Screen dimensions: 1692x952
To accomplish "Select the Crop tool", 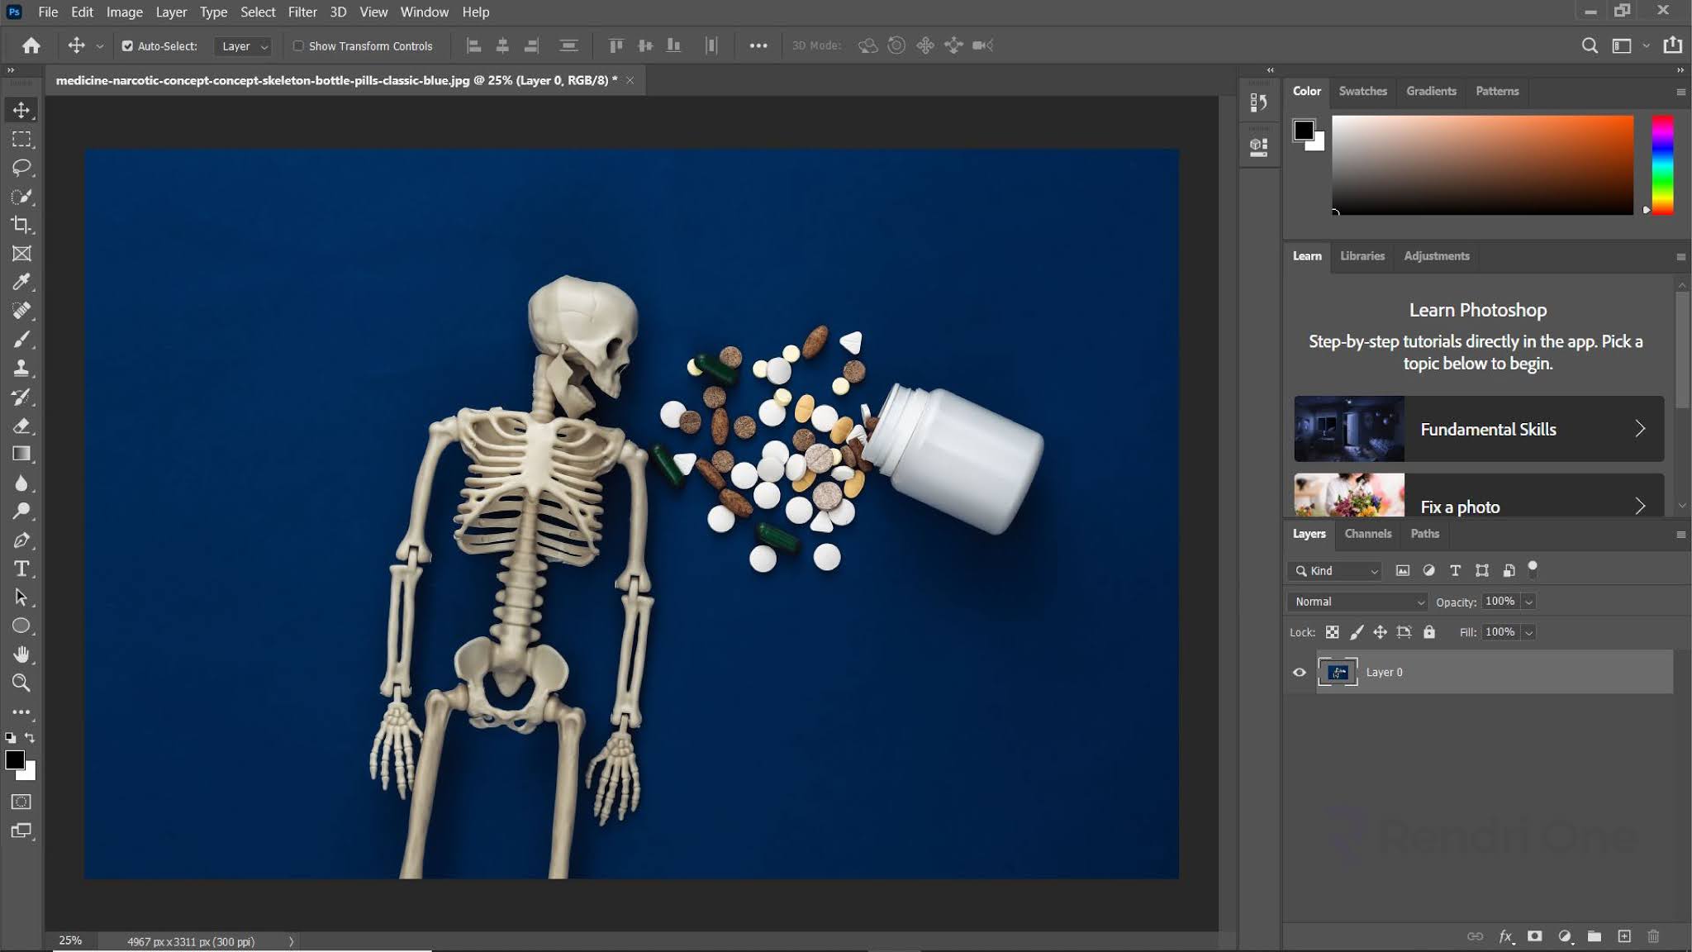I will coord(21,225).
